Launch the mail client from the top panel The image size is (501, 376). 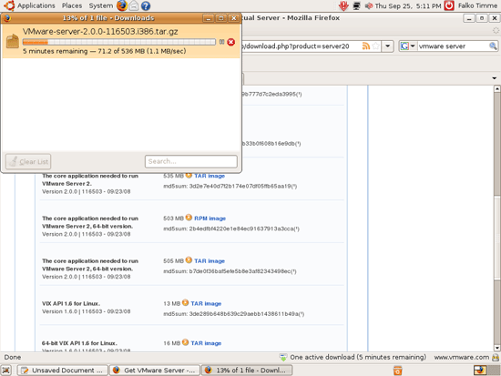(x=134, y=5)
